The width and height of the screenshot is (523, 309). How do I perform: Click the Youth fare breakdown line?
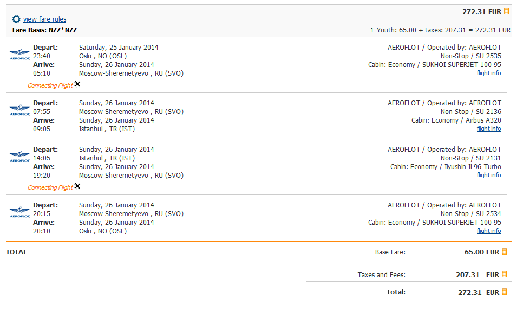(440, 30)
